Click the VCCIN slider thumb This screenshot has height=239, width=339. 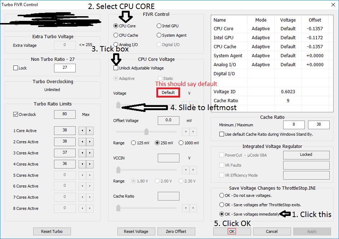pos(118,170)
